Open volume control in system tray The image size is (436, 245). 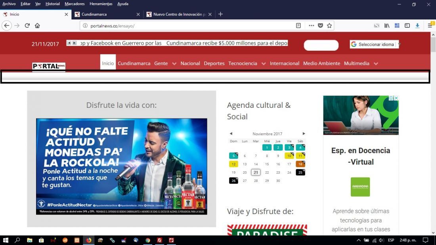[x=381, y=240]
